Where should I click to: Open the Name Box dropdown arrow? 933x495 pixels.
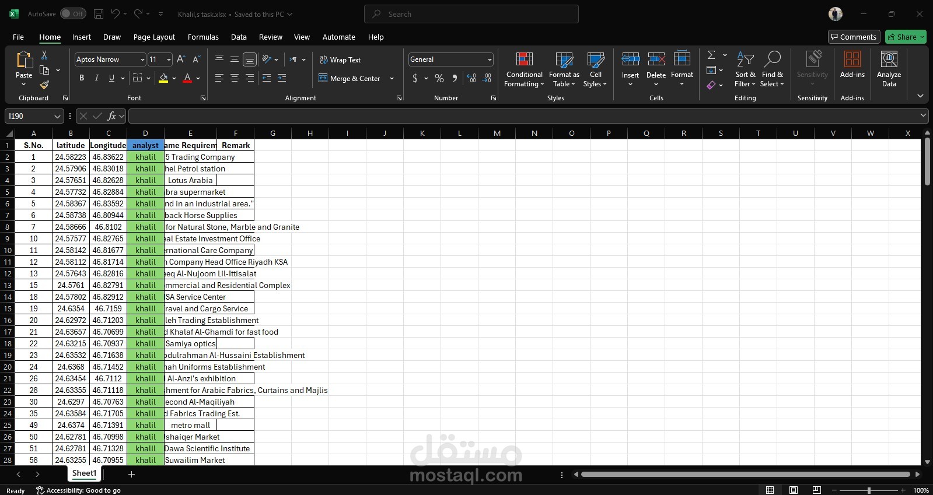coord(57,116)
